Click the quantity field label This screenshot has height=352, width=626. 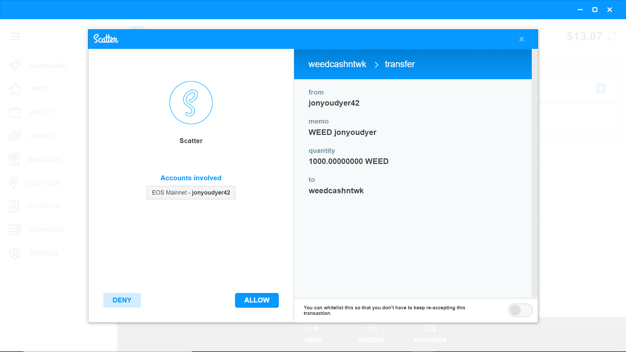tap(322, 151)
